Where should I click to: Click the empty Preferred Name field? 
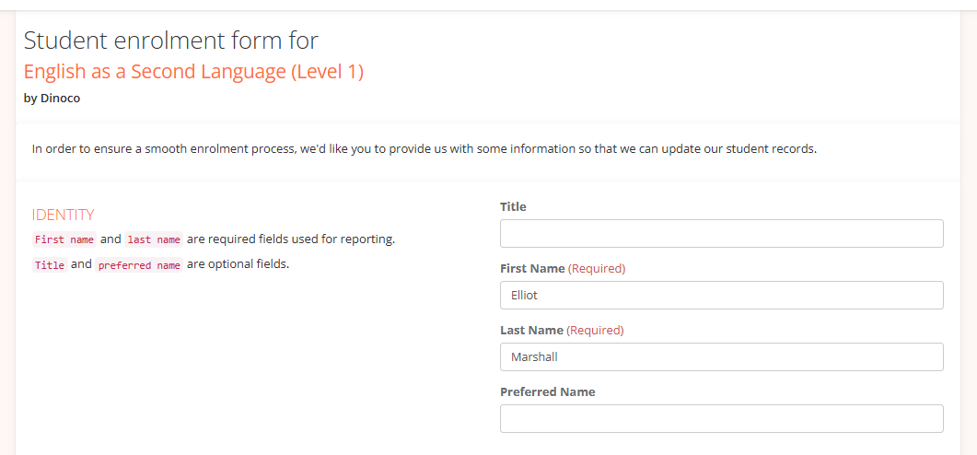coord(722,419)
